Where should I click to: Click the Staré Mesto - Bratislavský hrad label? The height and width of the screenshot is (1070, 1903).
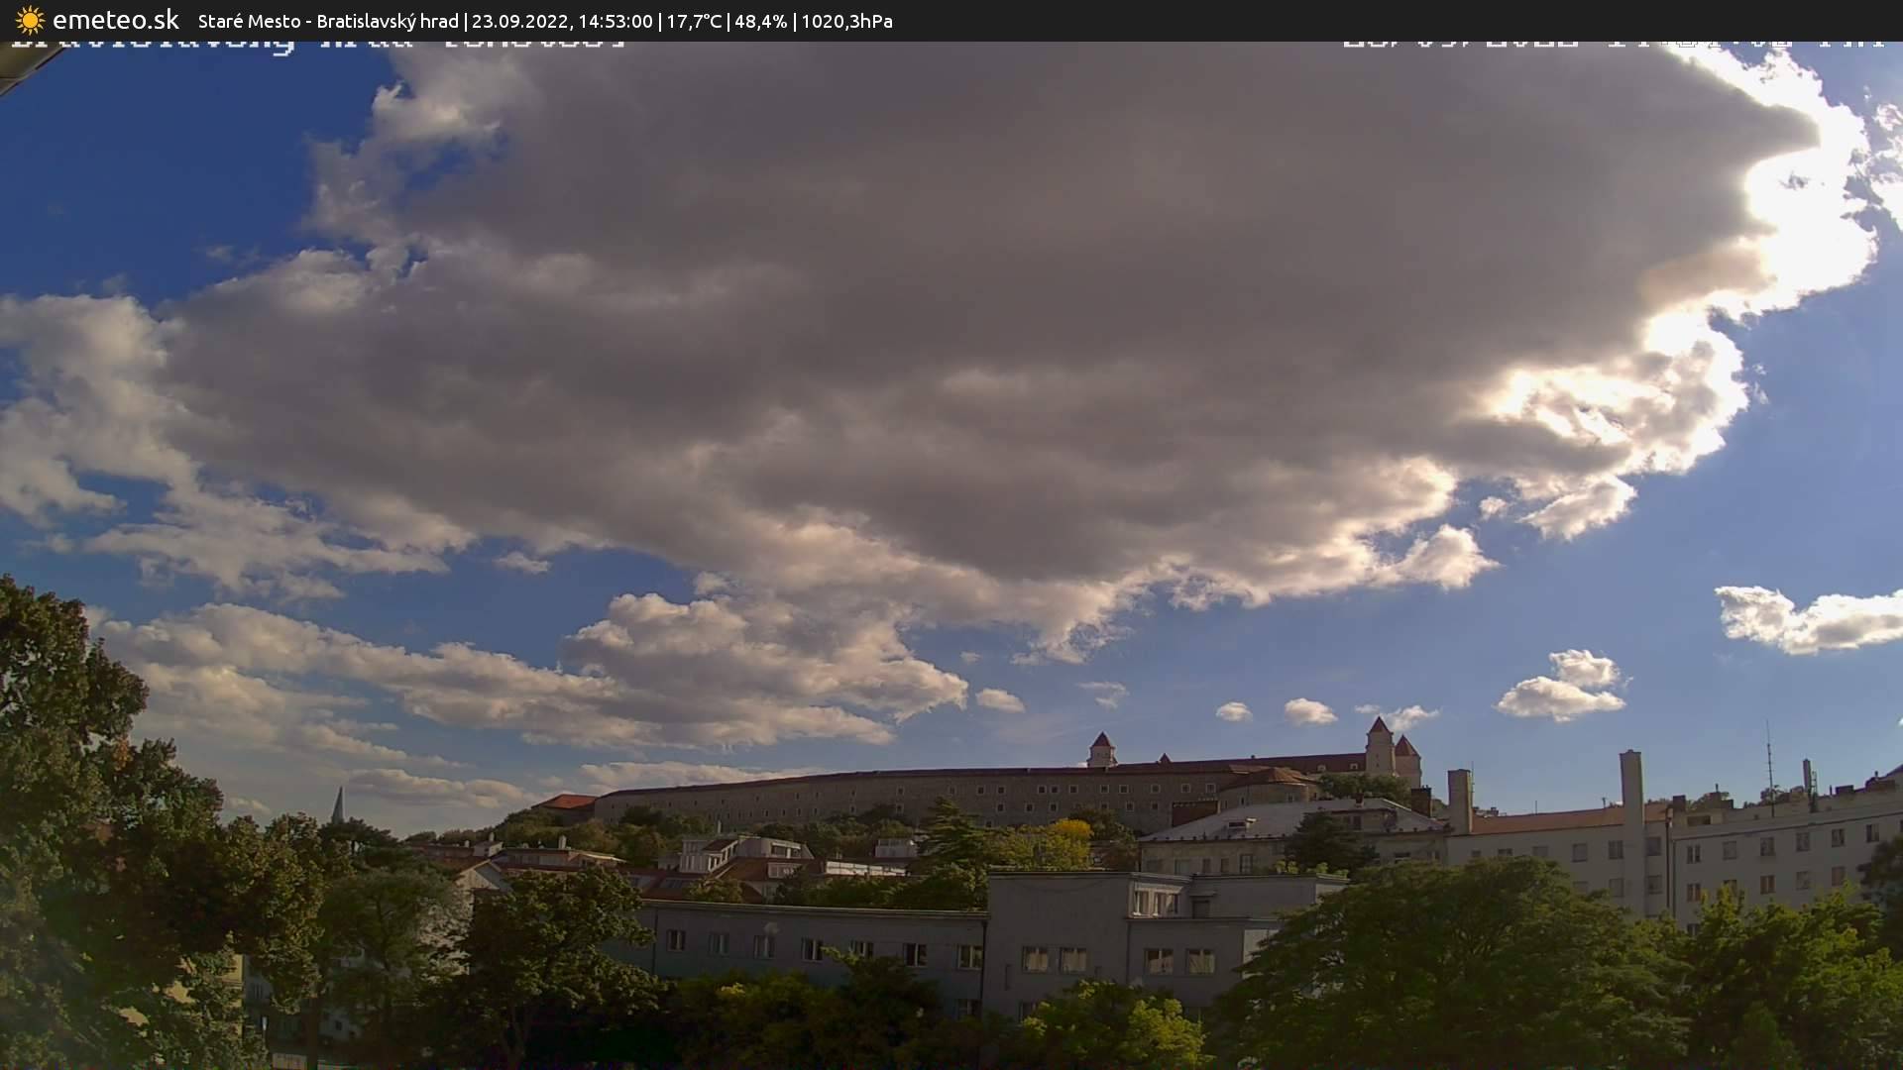click(328, 21)
